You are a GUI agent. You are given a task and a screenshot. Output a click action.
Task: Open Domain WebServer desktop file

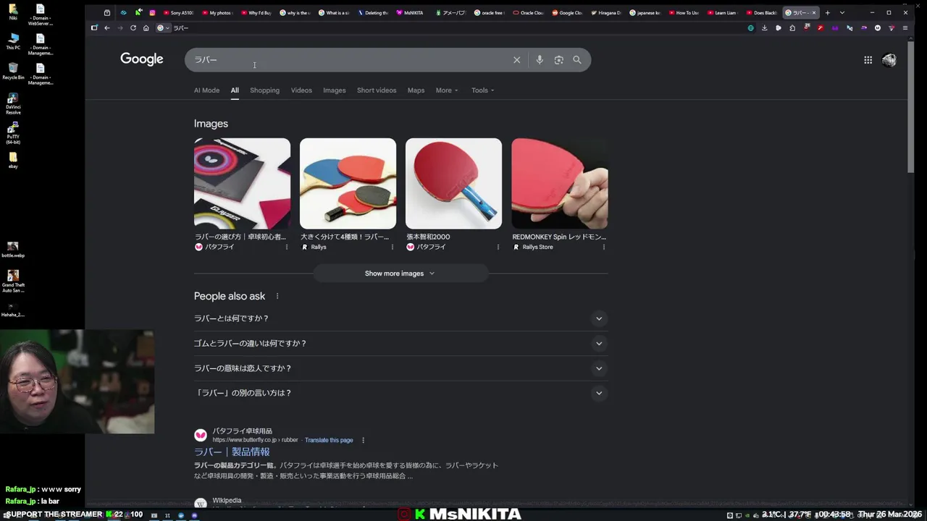coord(41,14)
